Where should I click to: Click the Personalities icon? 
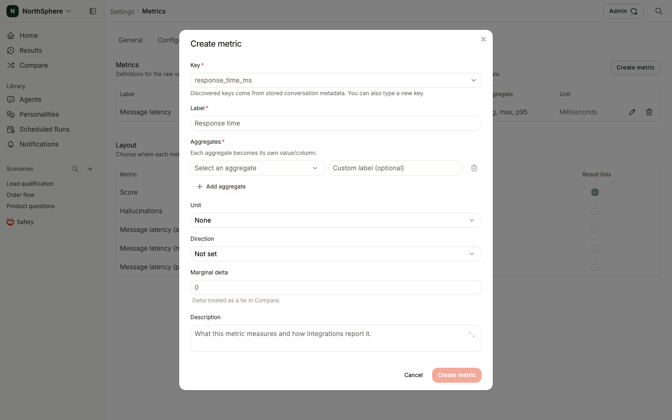11,114
